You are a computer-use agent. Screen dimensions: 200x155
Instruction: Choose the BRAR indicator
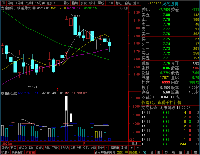64,148
